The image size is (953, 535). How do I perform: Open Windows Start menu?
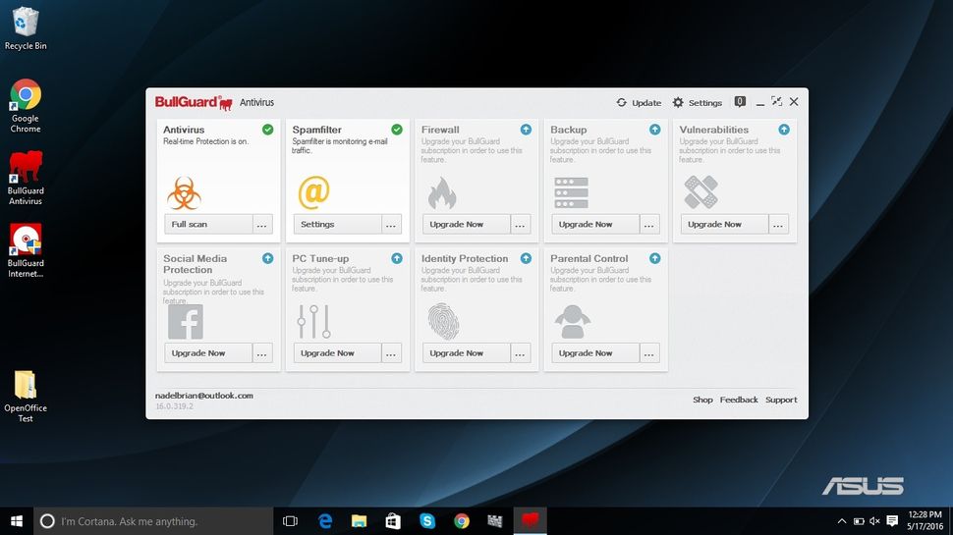coord(17,521)
